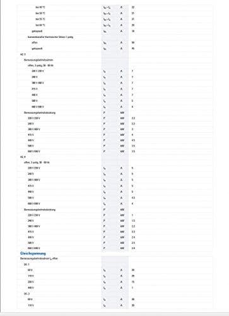
Task: Click the 500 V current row under AC-4
Action: [115, 198]
